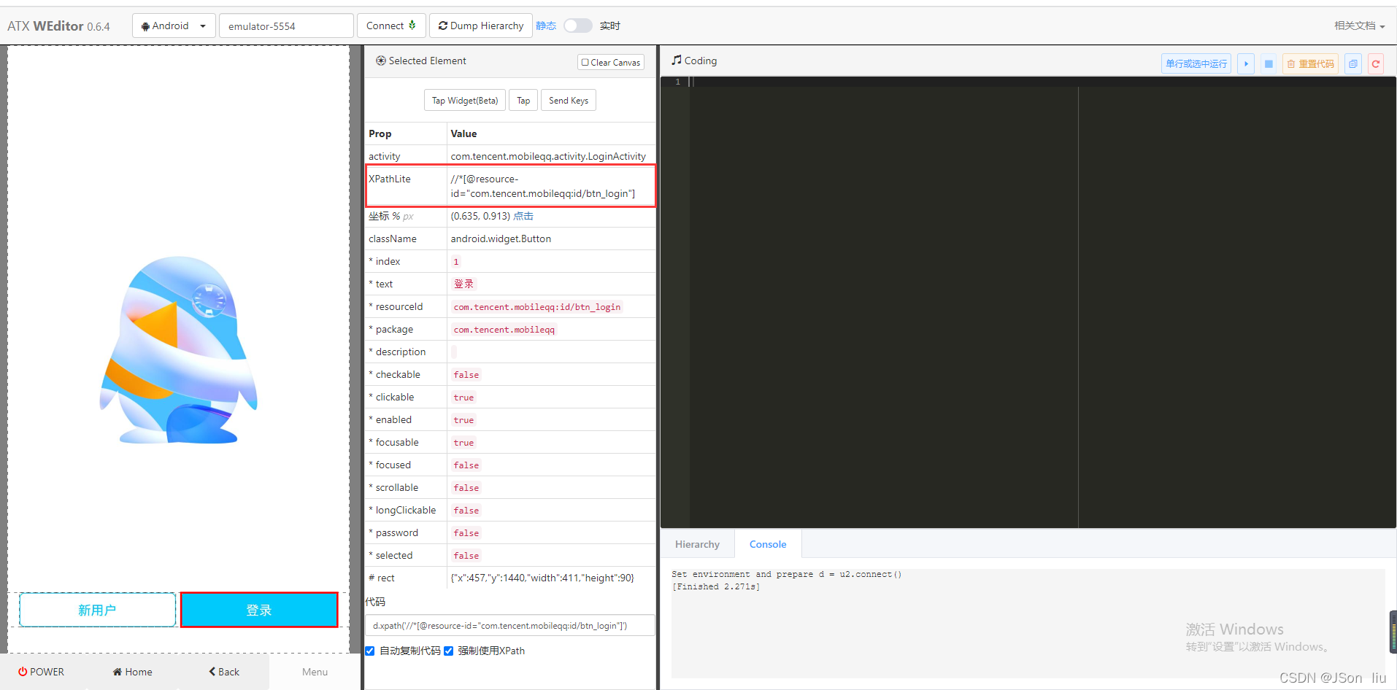Click the checkable row's false value

466,375
